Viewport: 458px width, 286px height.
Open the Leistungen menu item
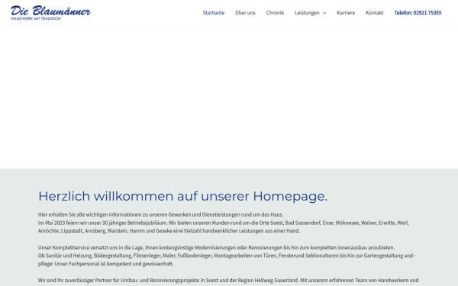[x=307, y=13]
